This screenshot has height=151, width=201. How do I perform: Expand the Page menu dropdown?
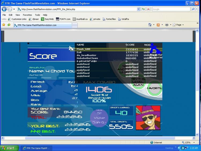point(179,25)
